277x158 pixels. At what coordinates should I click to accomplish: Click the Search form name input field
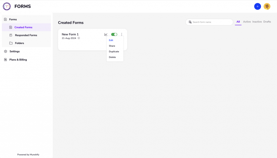point(210,22)
